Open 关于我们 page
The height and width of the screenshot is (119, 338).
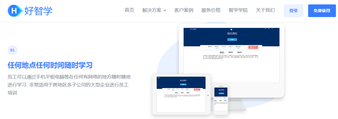[x=265, y=10]
